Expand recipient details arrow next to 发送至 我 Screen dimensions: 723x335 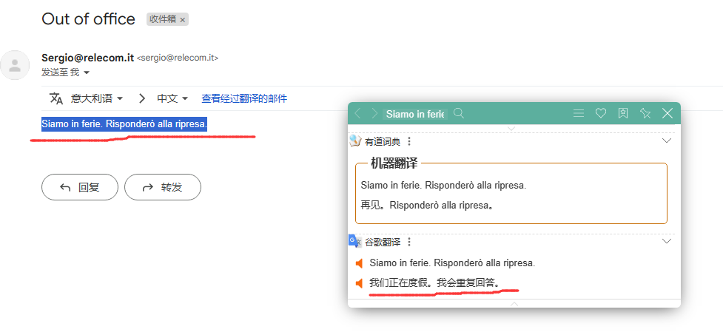pyautogui.click(x=87, y=72)
